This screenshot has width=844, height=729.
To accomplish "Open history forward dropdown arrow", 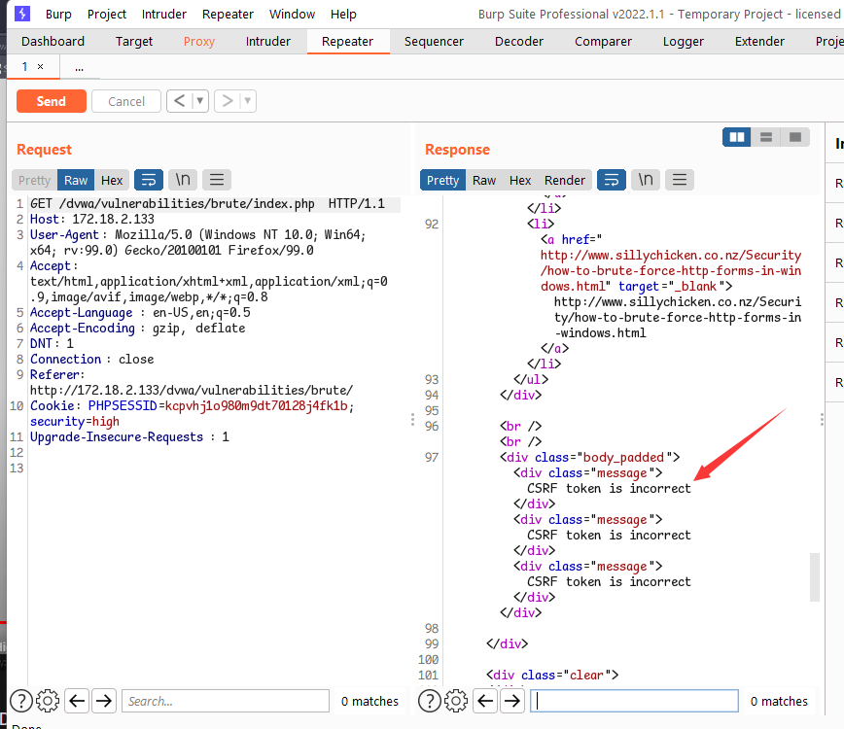I will (x=248, y=101).
